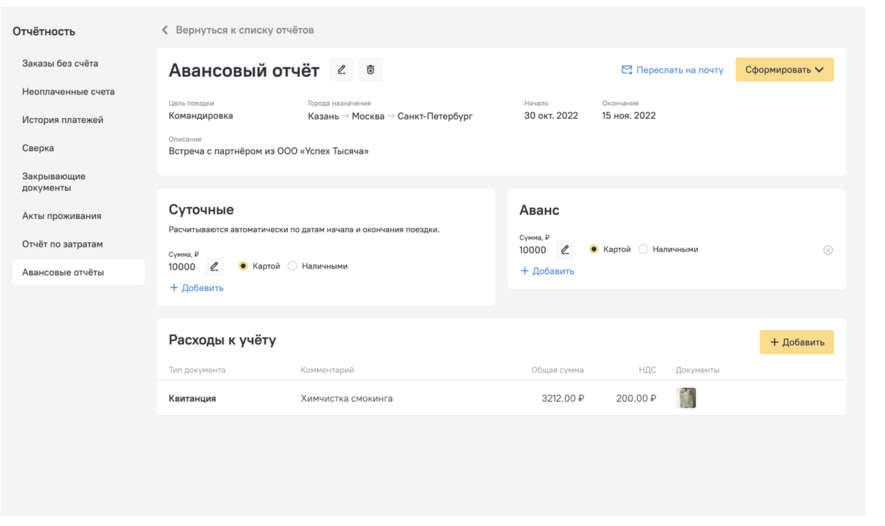Open the receipt document thumbnail
This screenshot has height=526, width=885.
coord(686,398)
